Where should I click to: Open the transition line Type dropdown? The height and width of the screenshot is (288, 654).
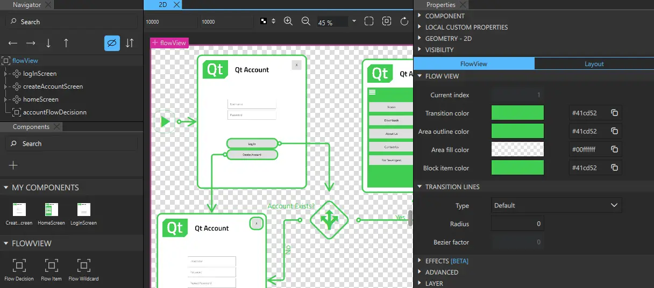[556, 205]
